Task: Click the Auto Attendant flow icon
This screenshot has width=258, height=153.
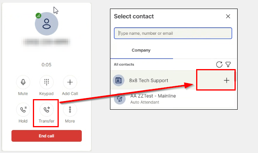Action: [x=120, y=99]
